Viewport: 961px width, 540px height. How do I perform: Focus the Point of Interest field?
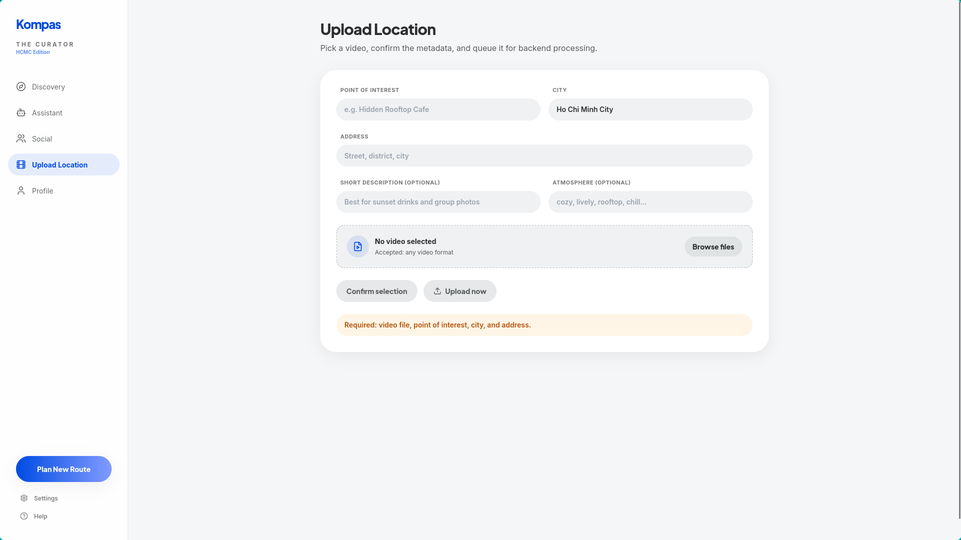pos(438,109)
